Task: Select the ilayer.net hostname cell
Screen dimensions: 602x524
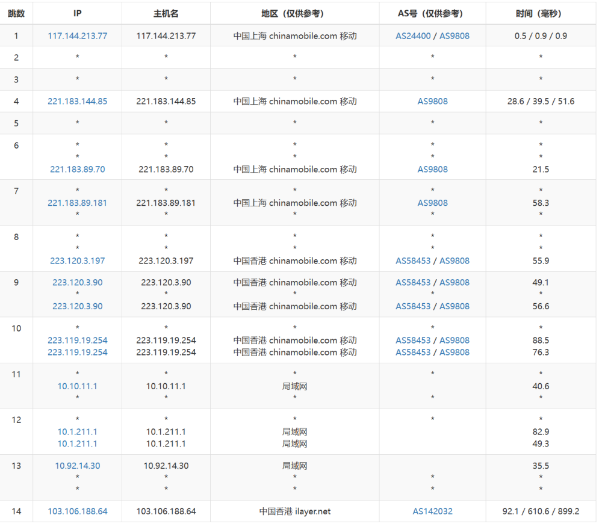Action: coord(294,511)
